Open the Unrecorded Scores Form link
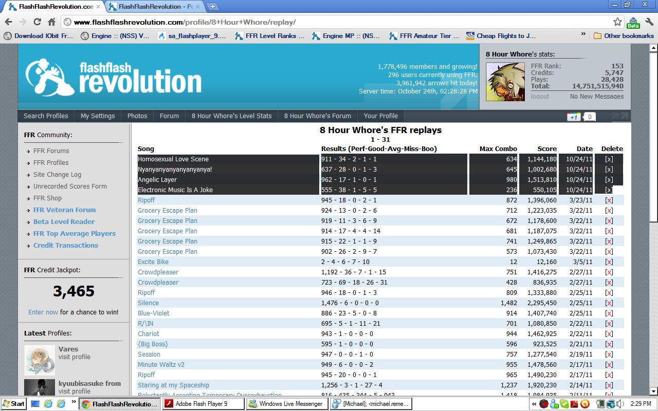 point(70,186)
